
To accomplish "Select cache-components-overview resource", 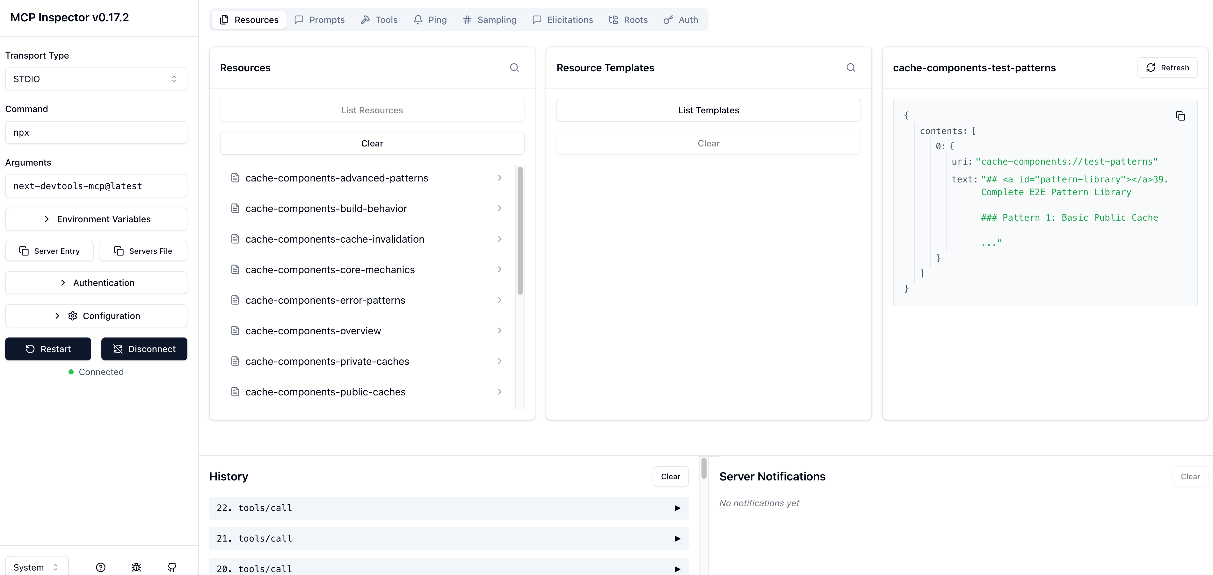I will (313, 331).
